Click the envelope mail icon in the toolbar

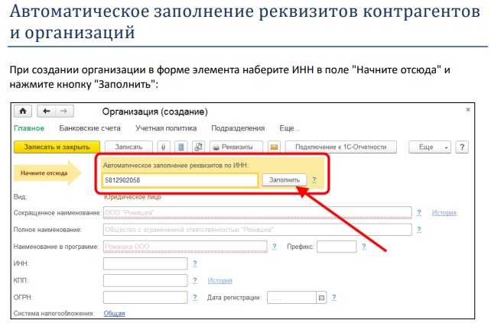coord(275,147)
